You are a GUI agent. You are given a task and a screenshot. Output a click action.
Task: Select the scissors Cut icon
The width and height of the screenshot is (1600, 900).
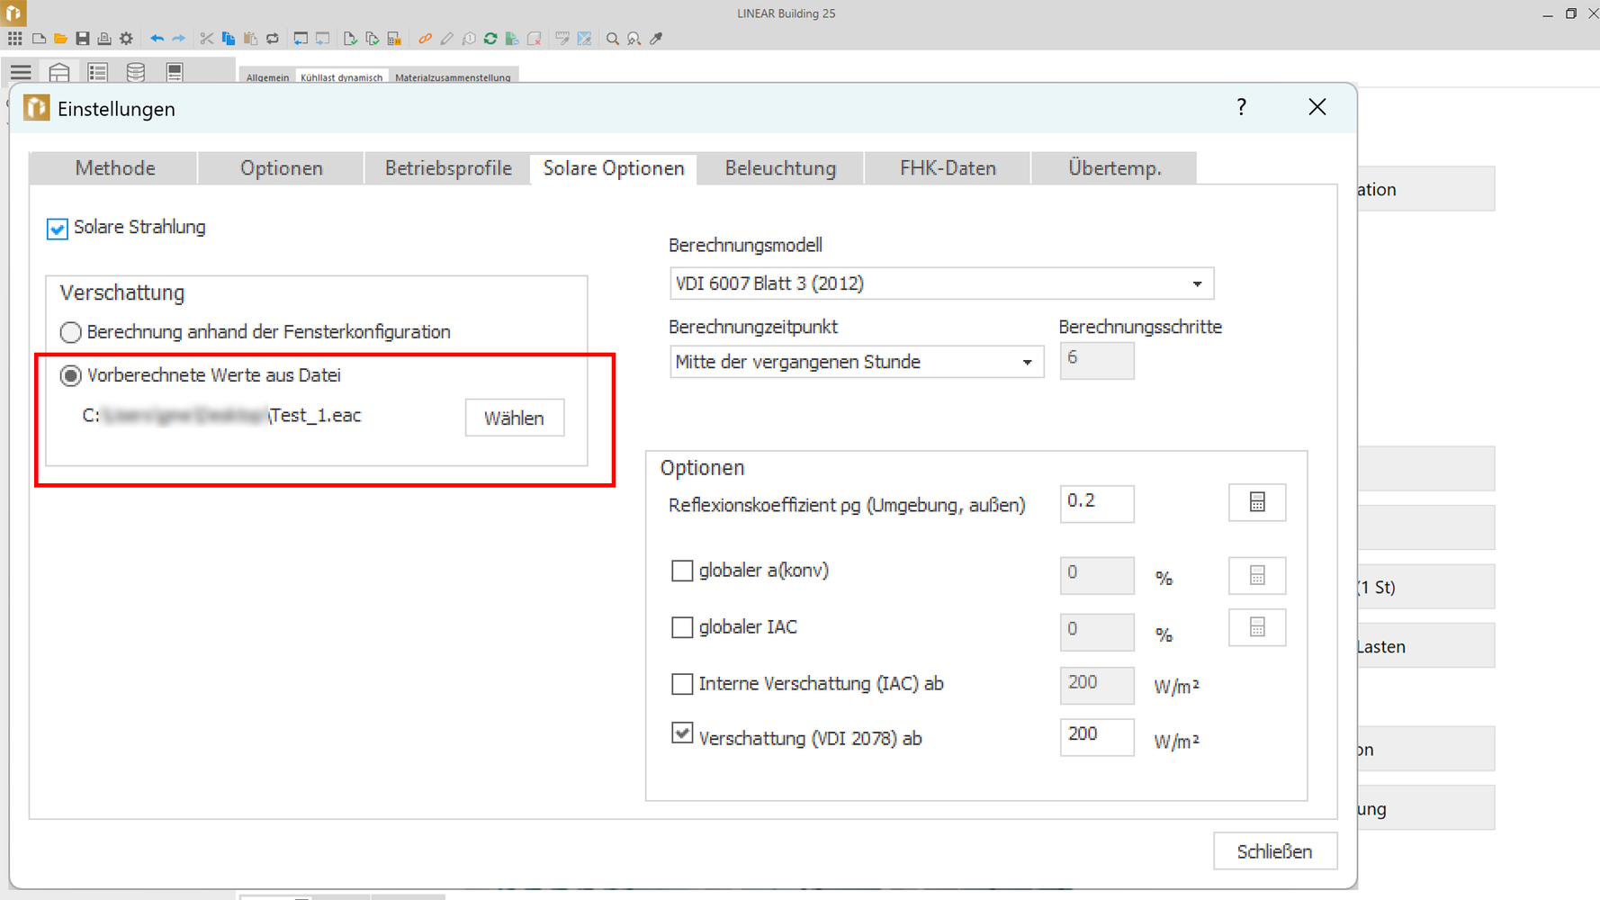tap(206, 39)
